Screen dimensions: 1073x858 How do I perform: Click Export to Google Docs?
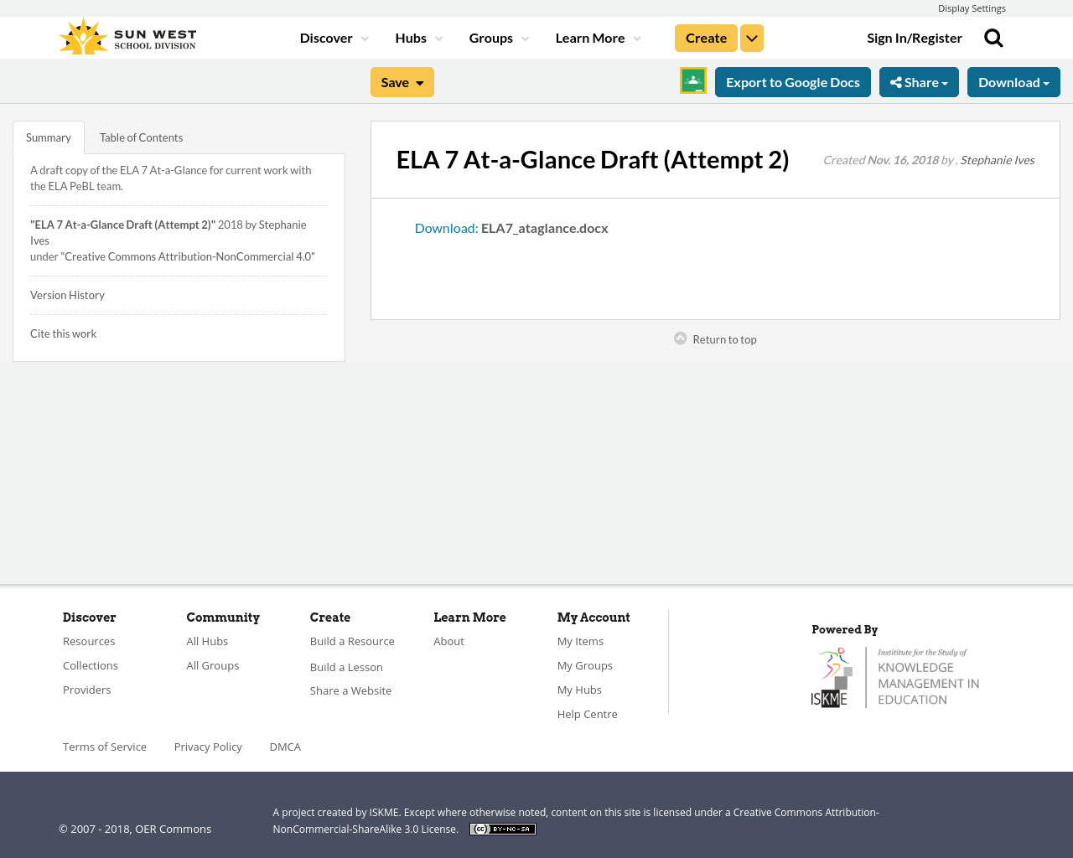click(792, 80)
